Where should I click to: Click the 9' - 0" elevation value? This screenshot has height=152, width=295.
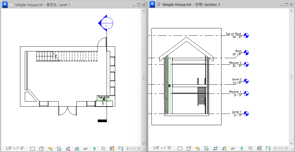tap(238, 95)
